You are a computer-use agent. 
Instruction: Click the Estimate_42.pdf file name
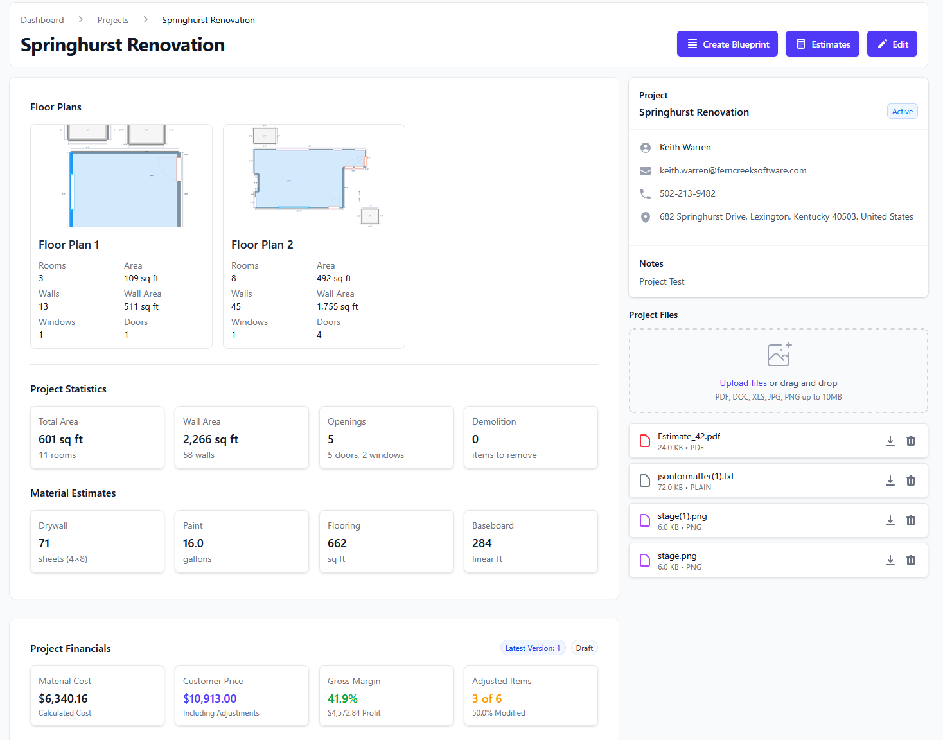689,436
